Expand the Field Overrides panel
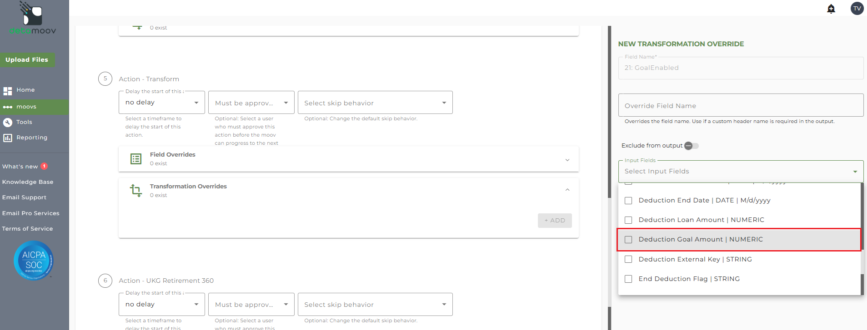This screenshot has height=330, width=867. tap(567, 160)
